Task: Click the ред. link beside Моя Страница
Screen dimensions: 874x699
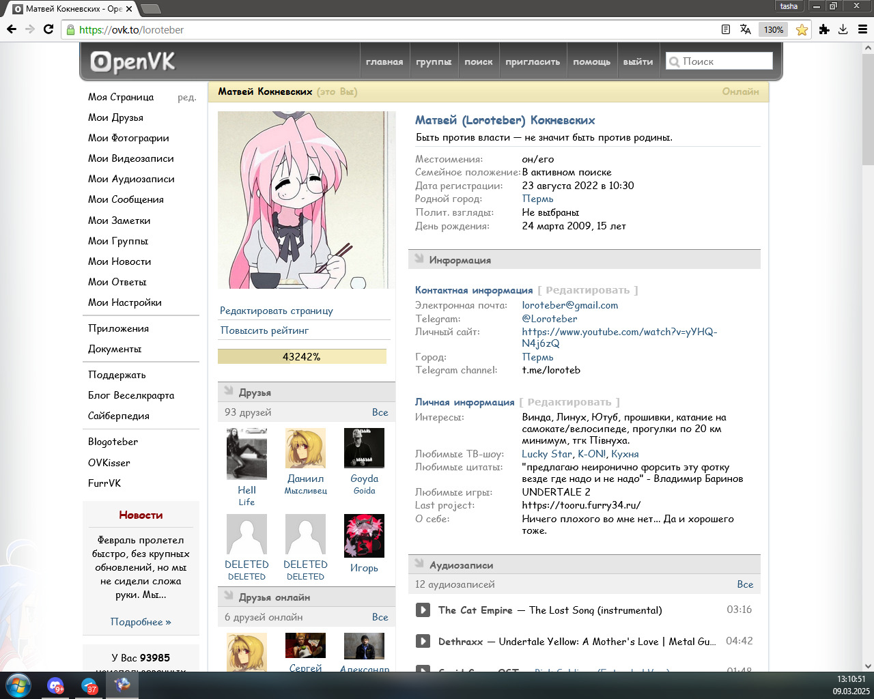Action: tap(187, 97)
